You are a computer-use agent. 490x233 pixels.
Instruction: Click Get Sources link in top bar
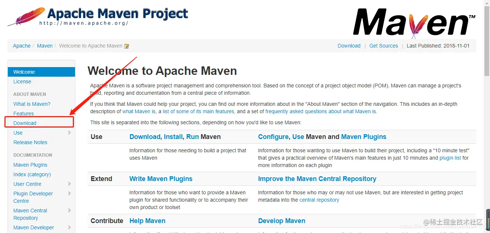pyautogui.click(x=384, y=46)
